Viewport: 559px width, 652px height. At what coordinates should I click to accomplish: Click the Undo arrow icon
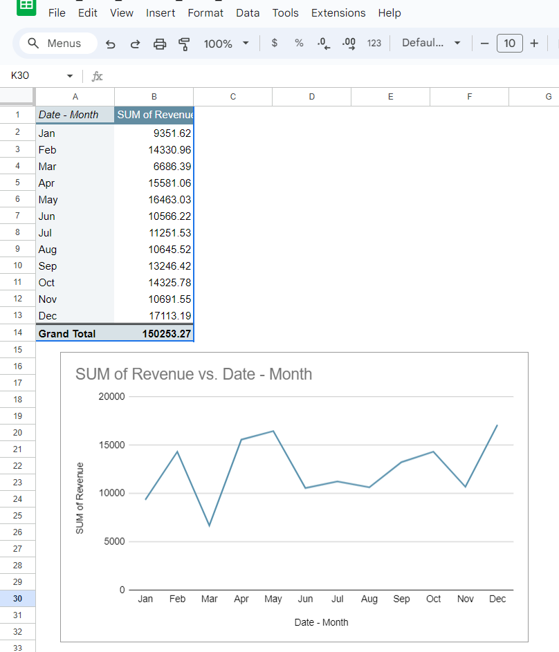[110, 44]
